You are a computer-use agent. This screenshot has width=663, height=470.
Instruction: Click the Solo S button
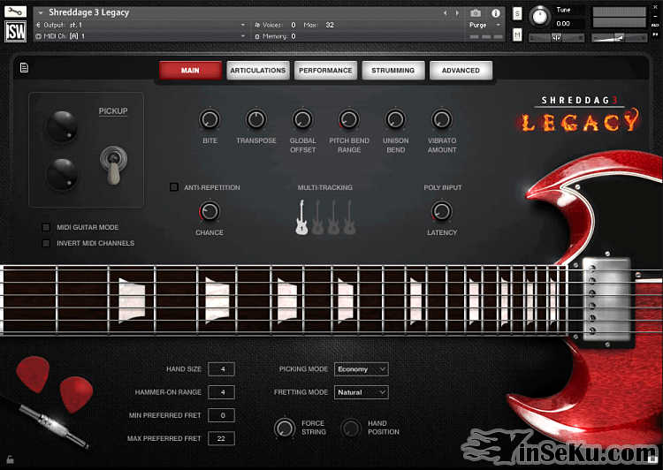click(x=517, y=15)
